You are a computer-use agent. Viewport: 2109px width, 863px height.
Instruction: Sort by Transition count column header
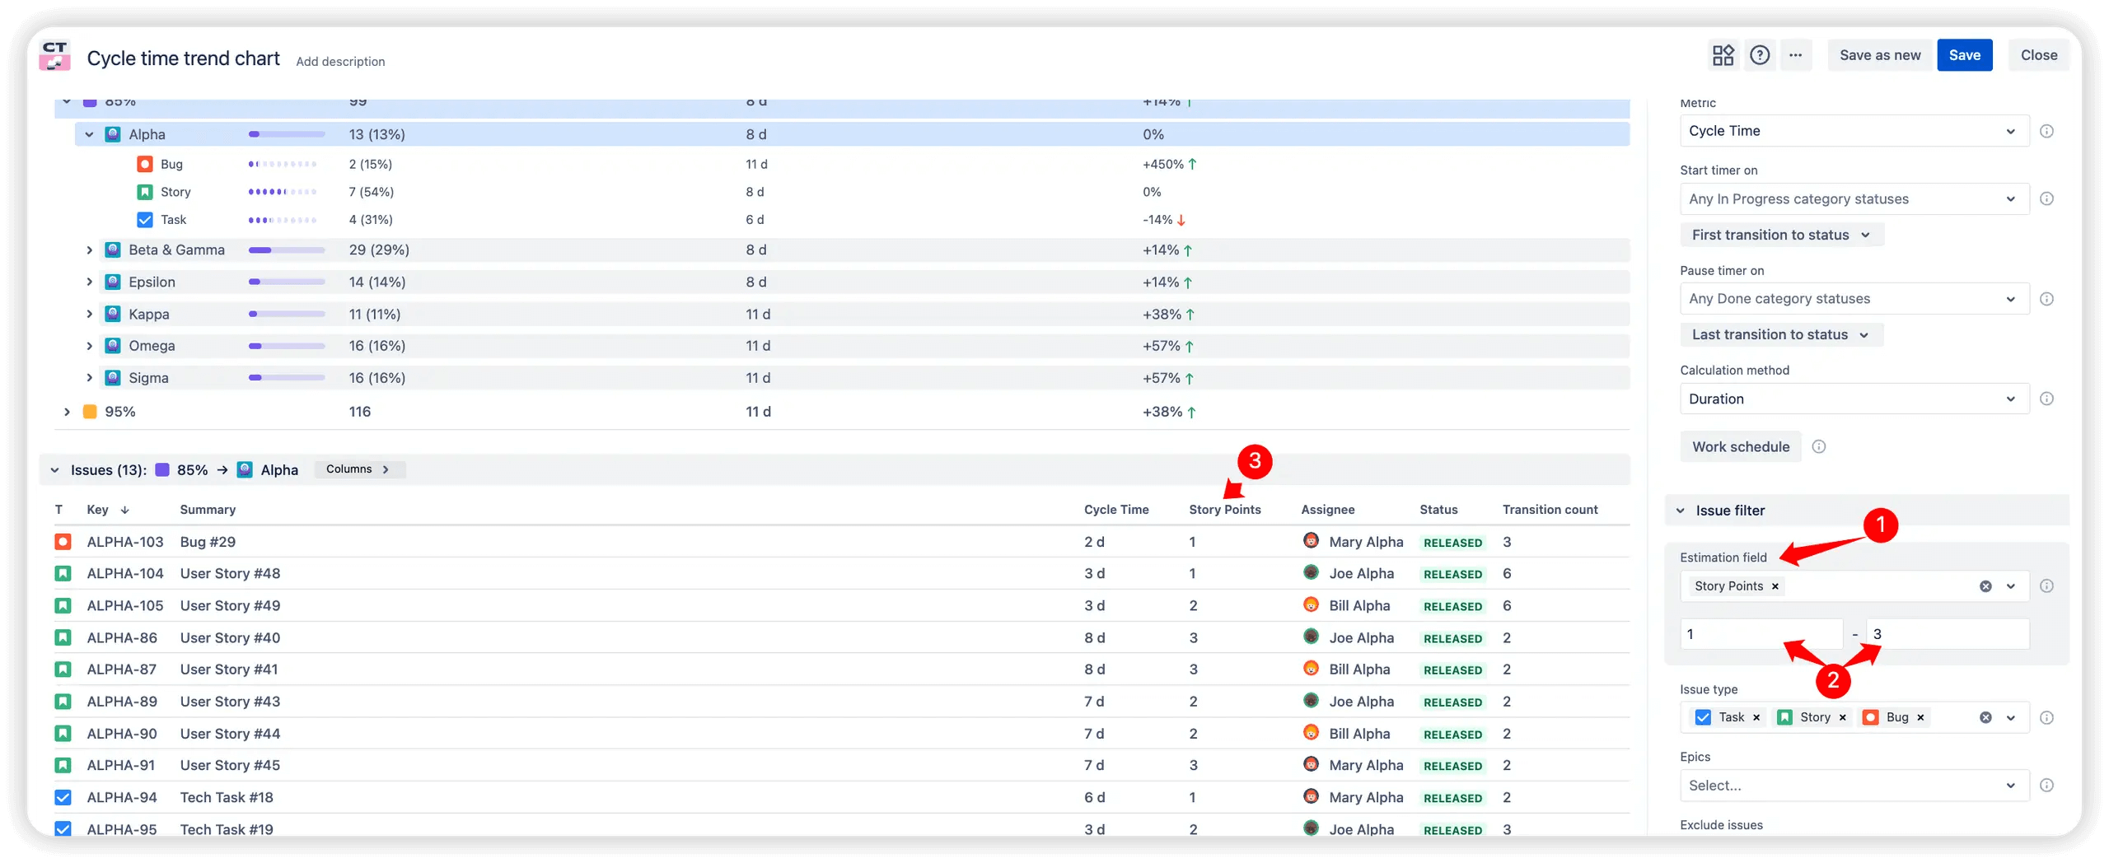coord(1550,510)
